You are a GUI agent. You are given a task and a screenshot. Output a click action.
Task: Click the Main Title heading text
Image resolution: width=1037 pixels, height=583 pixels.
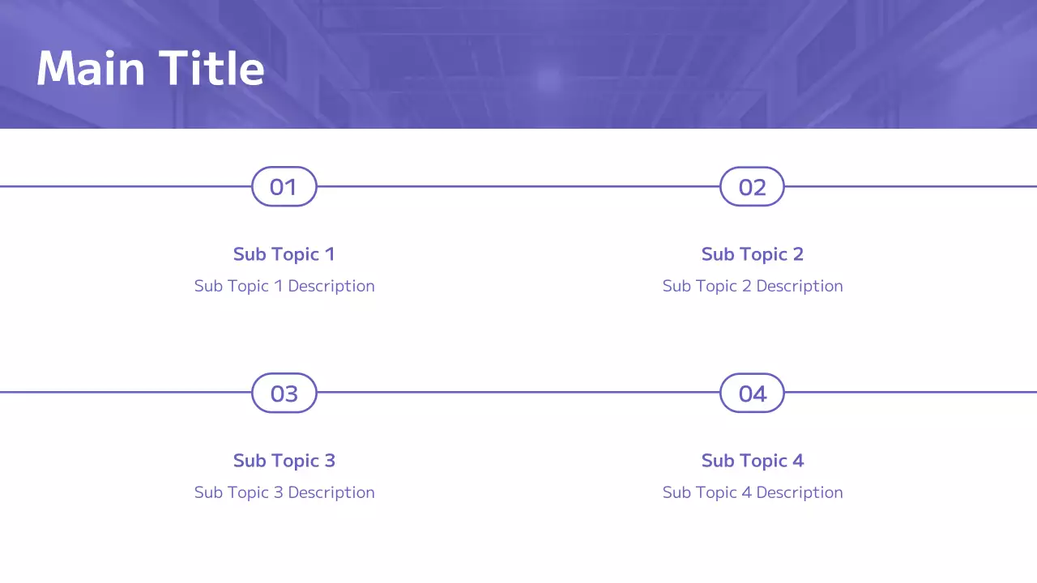point(151,68)
